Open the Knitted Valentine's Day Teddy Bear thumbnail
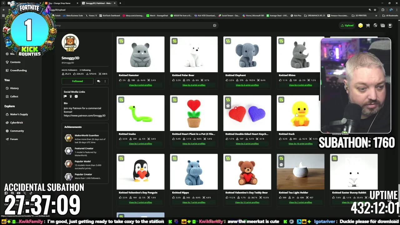 (x=247, y=172)
